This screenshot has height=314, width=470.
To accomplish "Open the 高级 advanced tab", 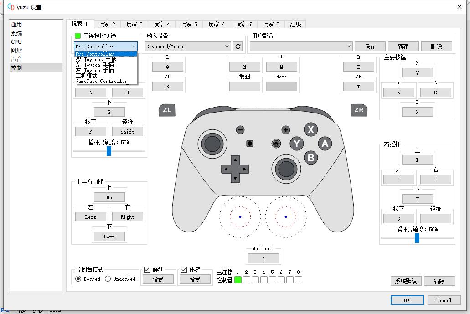I will (x=295, y=24).
